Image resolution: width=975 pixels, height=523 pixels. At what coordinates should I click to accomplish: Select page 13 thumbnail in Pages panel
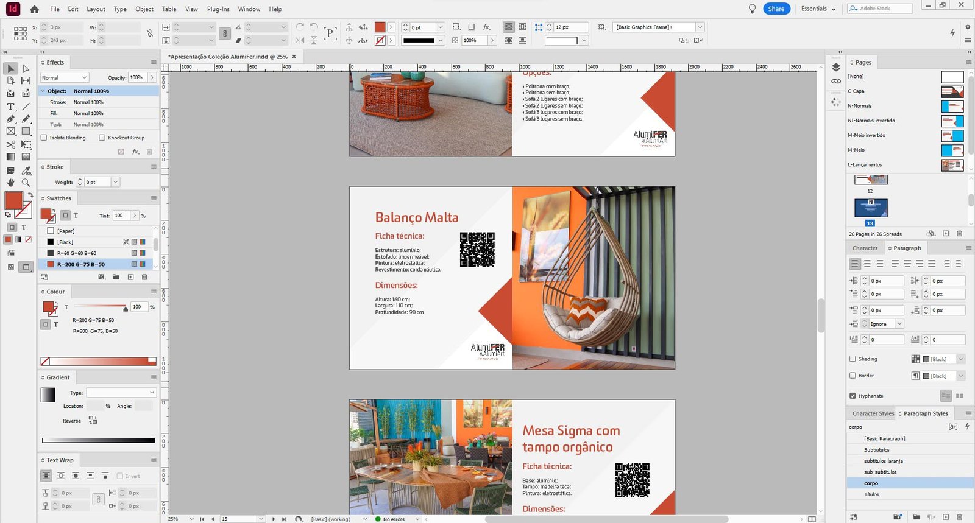click(871, 208)
